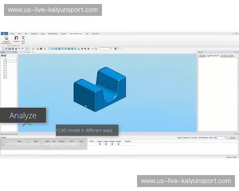Toggle the layer 1 checkbox
The image size is (239, 191).
(4, 58)
